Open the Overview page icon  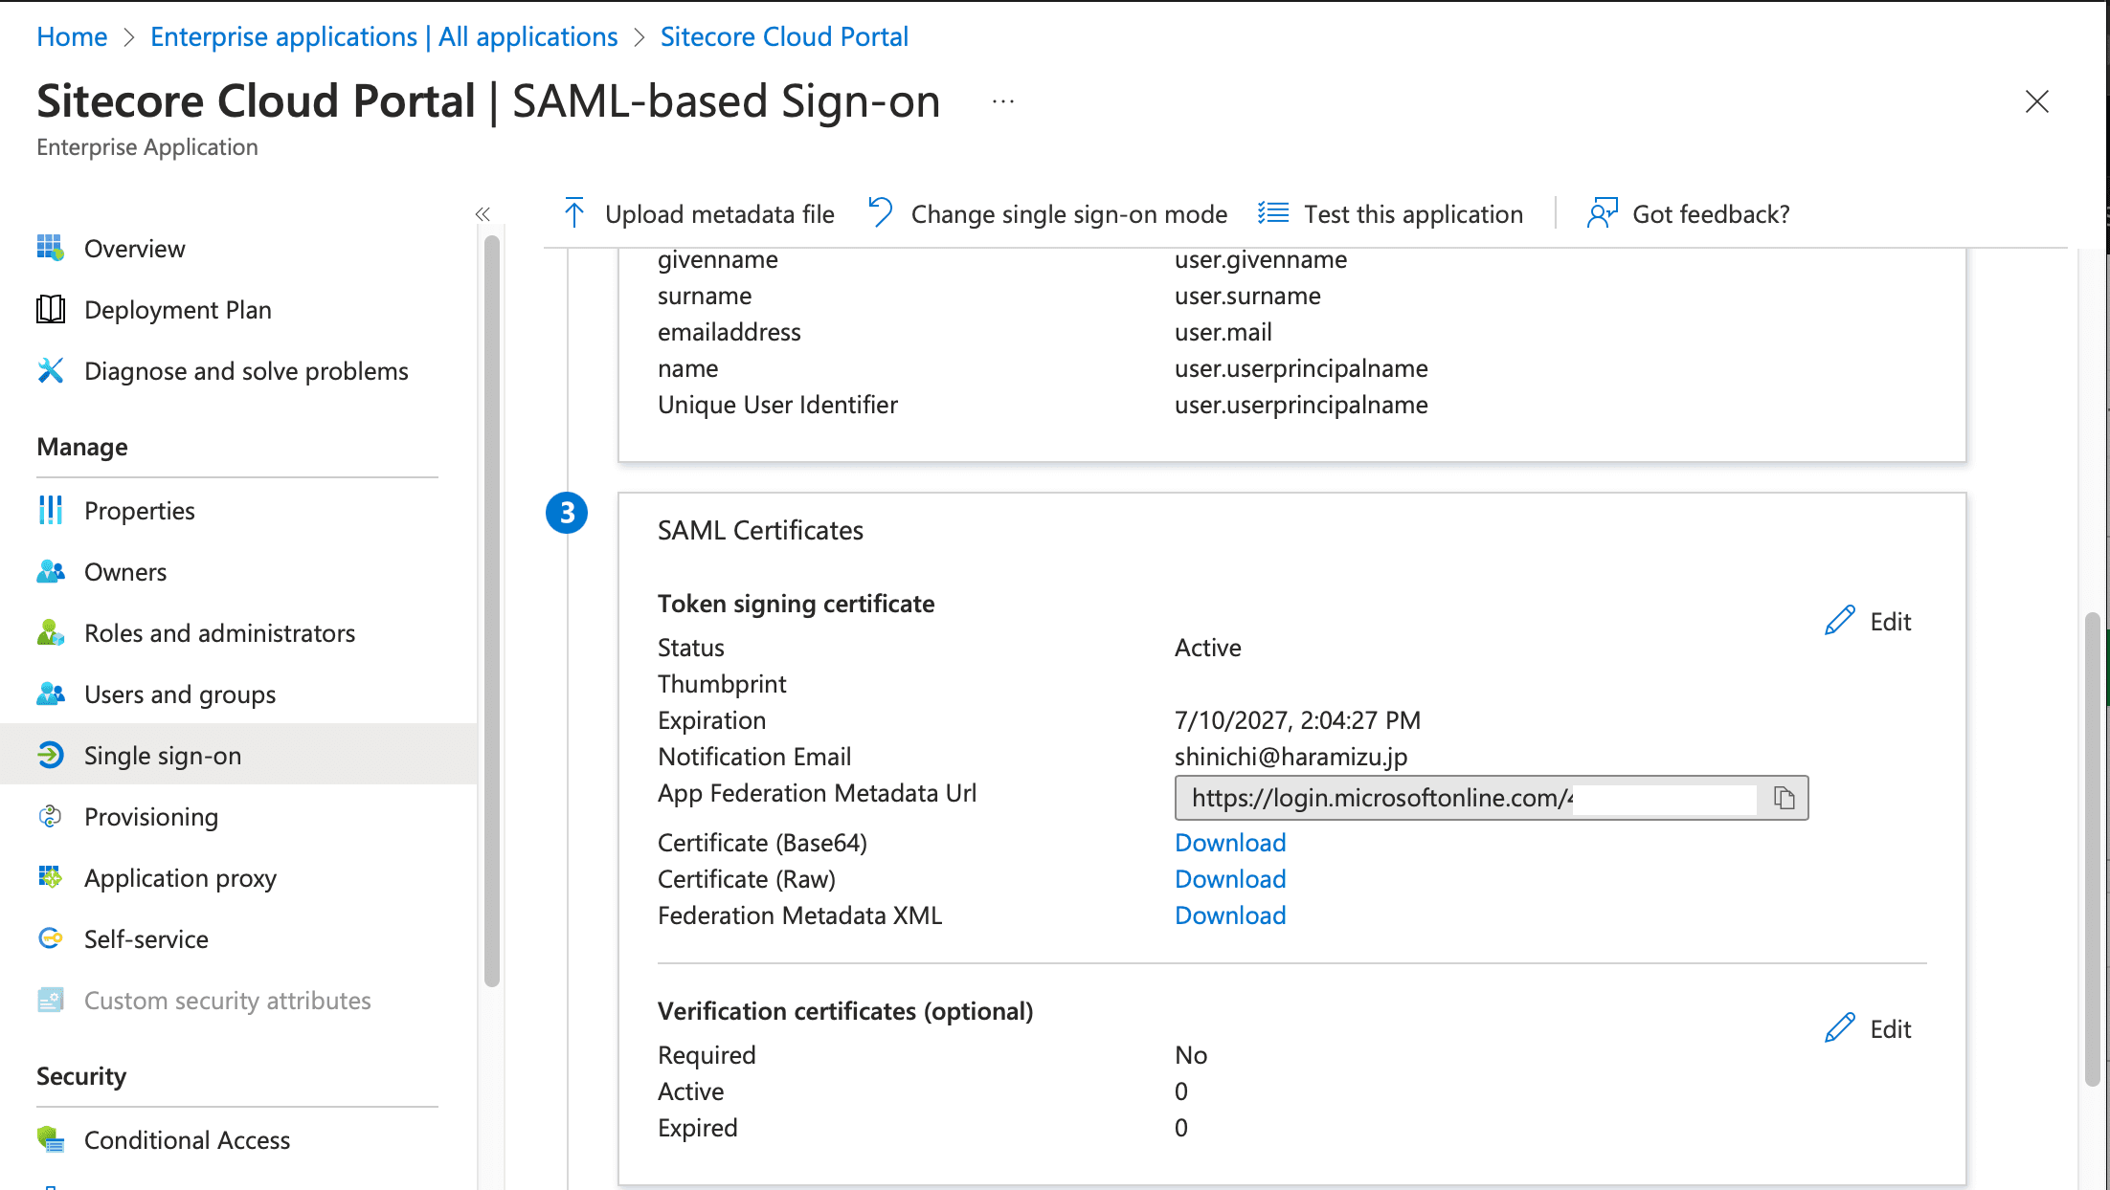[51, 248]
